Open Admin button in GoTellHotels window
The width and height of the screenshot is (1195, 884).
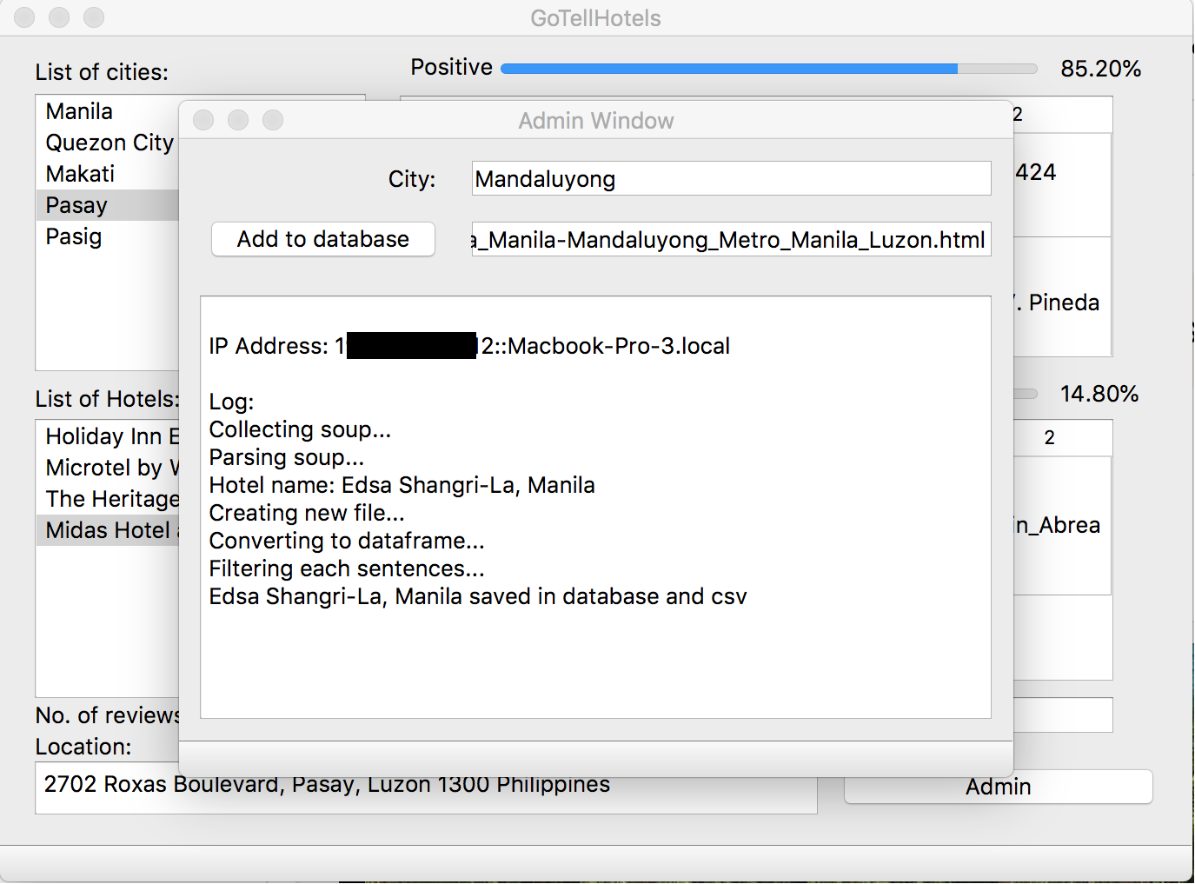point(998,787)
